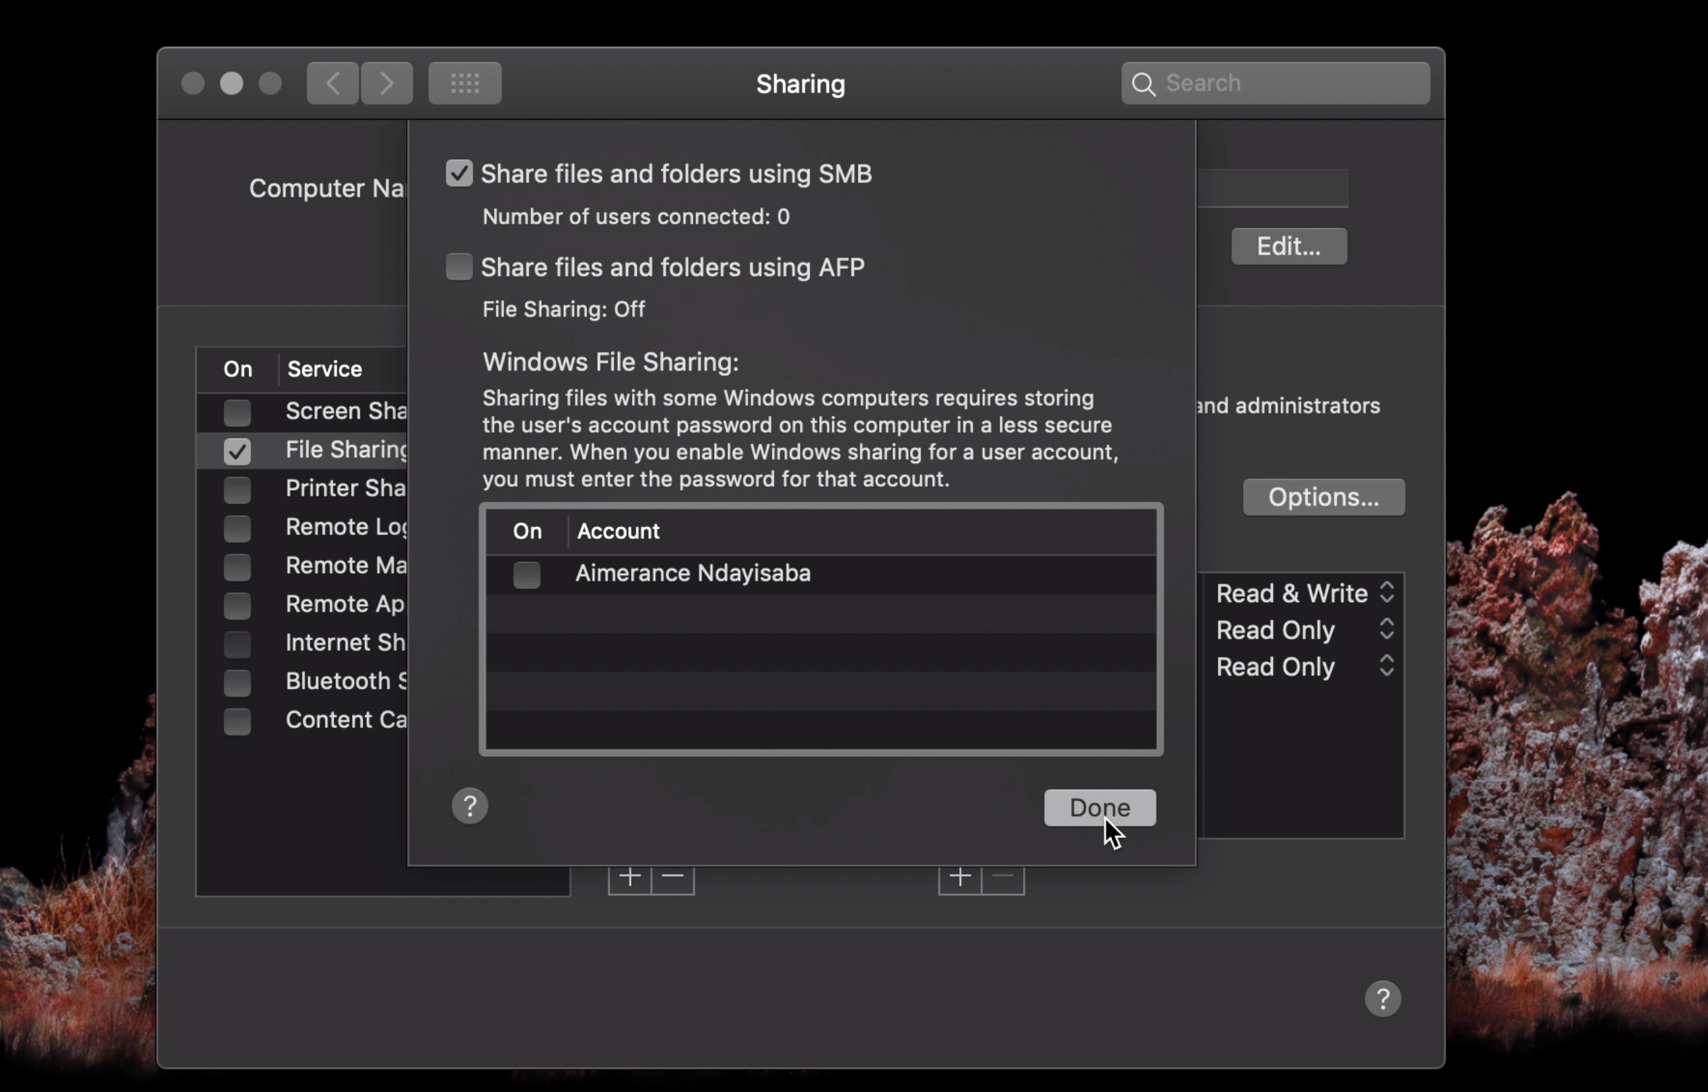Image resolution: width=1708 pixels, height=1092 pixels.
Task: Click the back navigation arrow
Action: [x=332, y=84]
